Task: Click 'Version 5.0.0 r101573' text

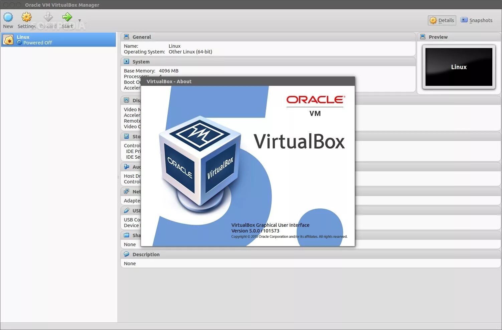Action: tap(255, 231)
